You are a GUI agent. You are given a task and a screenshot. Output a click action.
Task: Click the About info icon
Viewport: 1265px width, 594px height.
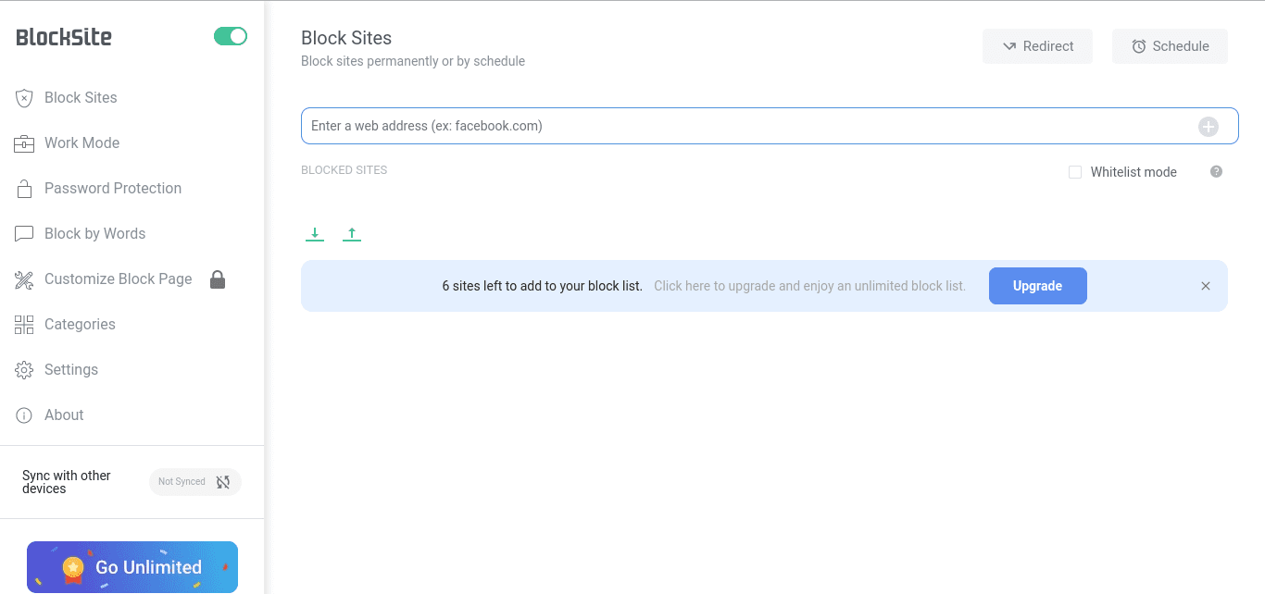click(24, 415)
